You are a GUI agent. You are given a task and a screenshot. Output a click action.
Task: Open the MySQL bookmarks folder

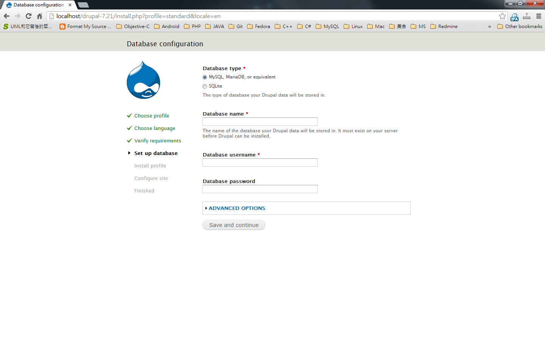coord(327,26)
